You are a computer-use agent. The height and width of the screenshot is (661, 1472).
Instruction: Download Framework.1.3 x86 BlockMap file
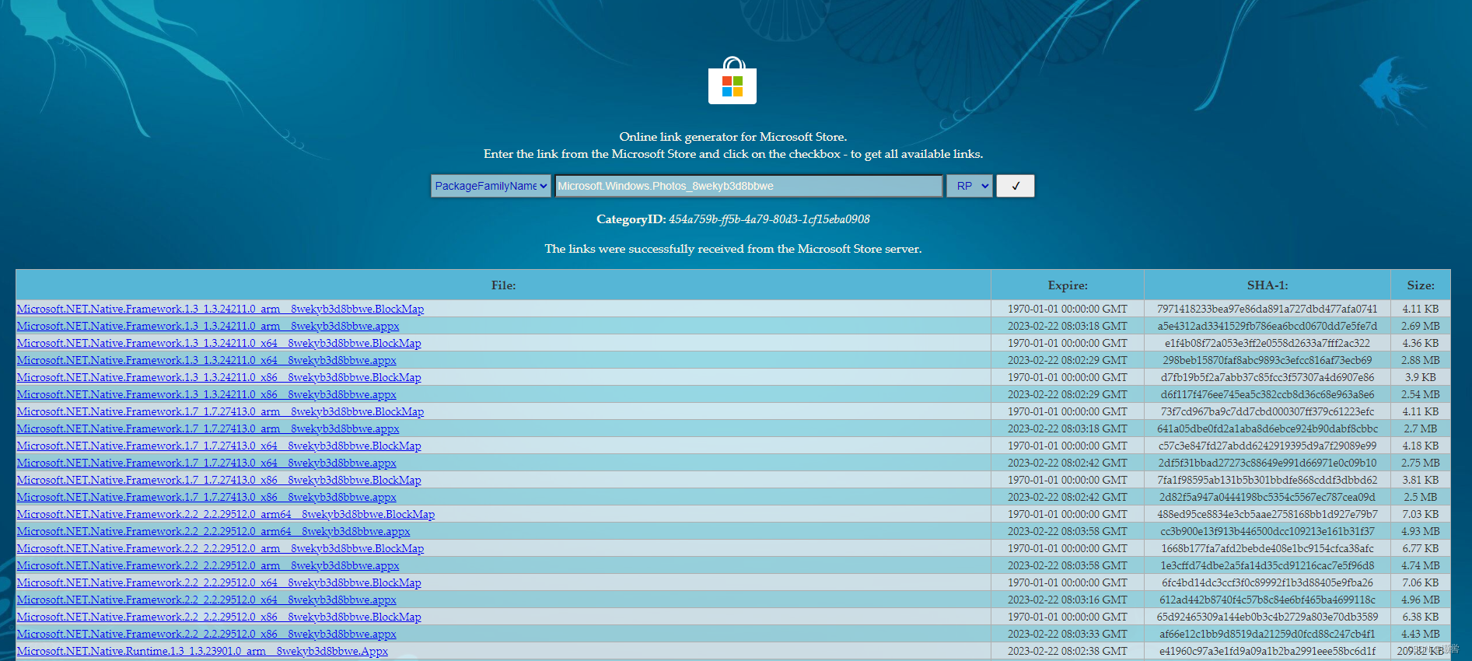click(x=219, y=377)
